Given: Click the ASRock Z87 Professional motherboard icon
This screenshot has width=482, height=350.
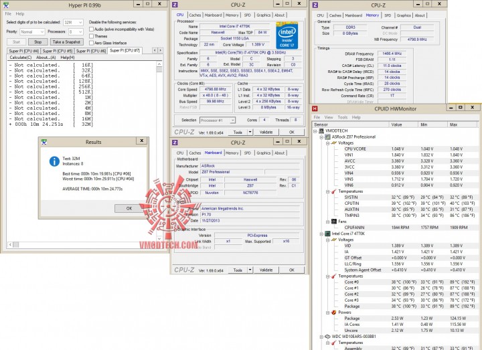Looking at the screenshot, I should pos(327,137).
